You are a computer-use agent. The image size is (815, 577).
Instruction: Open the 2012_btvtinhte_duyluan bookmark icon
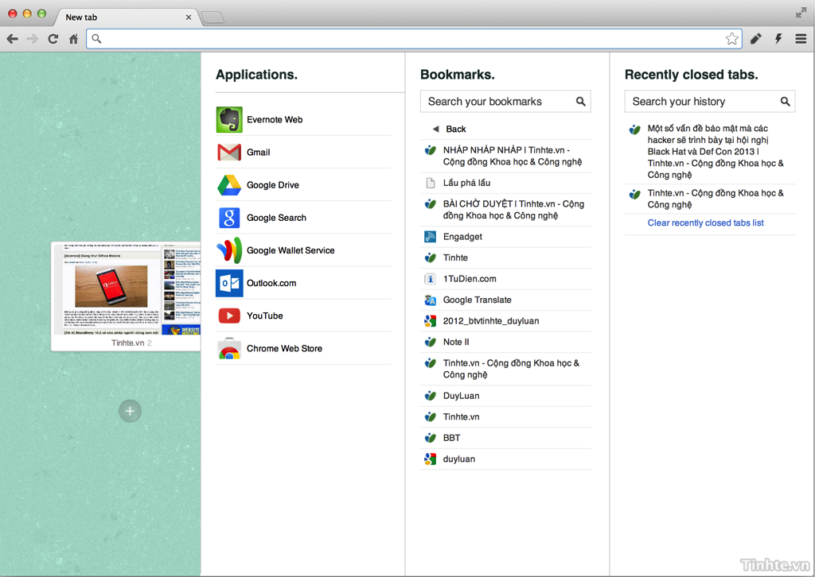430,321
